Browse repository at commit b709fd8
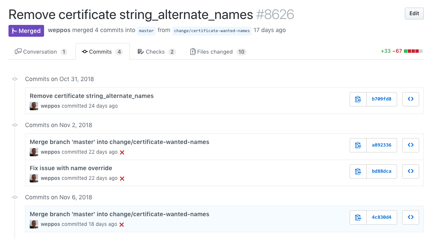This screenshot has height=239, width=434. coord(410,99)
